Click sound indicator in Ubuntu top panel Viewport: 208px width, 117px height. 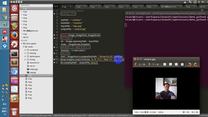203,2
